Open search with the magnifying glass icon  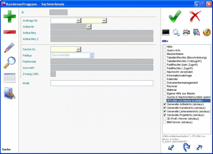[x=9, y=63]
